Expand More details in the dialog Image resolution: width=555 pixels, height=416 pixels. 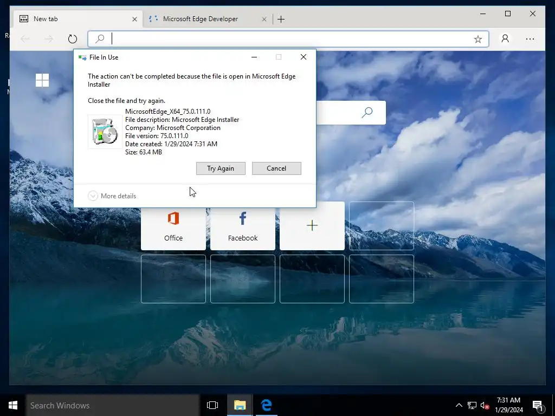[x=112, y=196]
